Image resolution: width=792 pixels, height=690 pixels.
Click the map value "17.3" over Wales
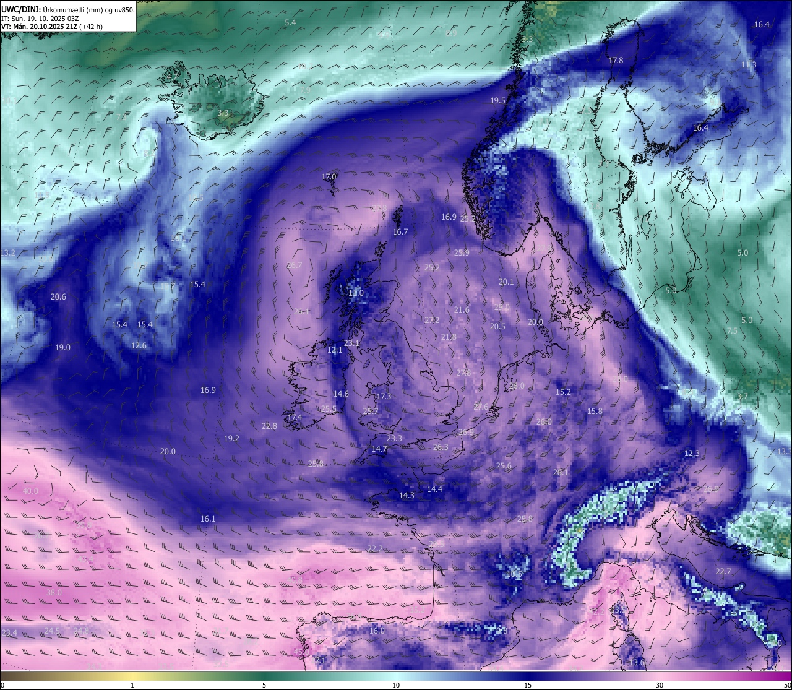pos(384,397)
